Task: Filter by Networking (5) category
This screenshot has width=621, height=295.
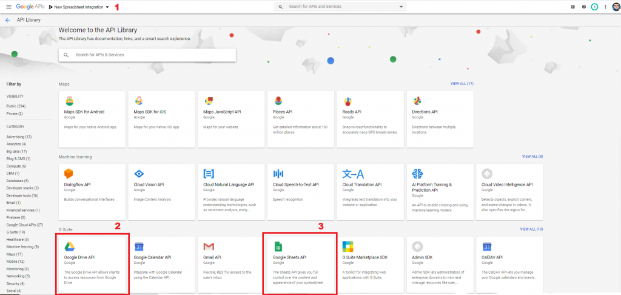Action: click(x=18, y=276)
